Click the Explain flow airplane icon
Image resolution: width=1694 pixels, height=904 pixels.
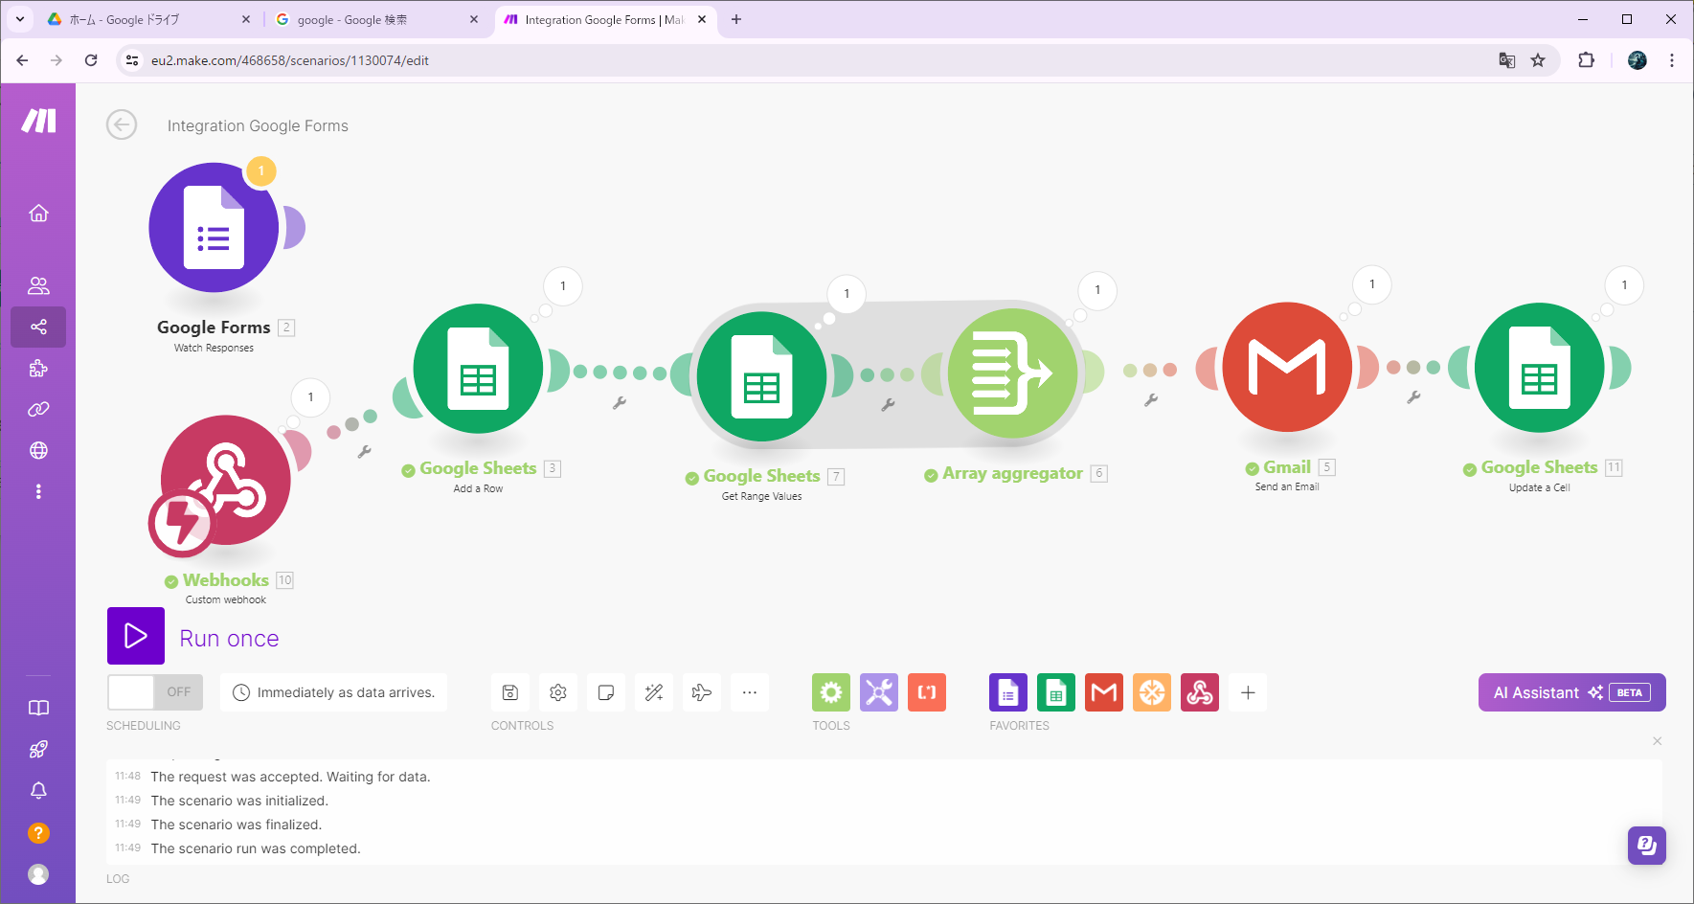coord(702,692)
